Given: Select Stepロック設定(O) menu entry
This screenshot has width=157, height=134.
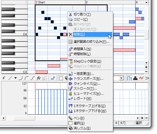Looking at the screenshot, I should [x=90, y=61].
